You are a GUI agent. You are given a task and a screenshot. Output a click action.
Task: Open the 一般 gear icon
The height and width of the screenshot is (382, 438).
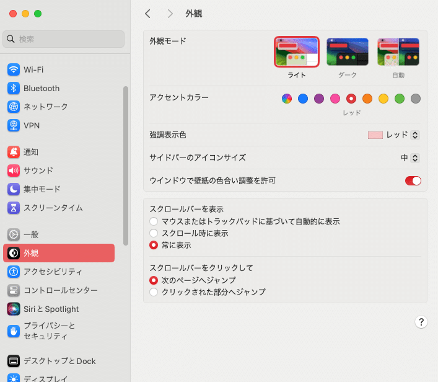[14, 234]
